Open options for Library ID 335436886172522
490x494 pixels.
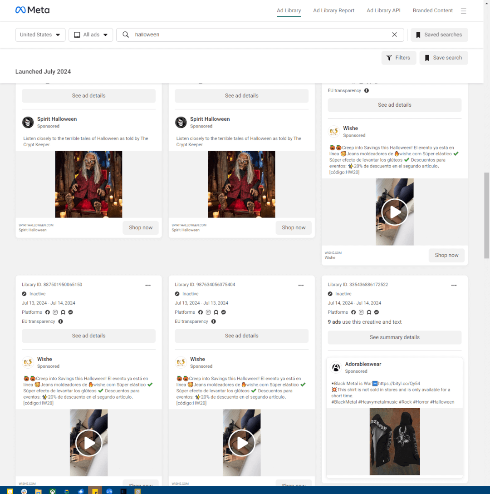[454, 286]
